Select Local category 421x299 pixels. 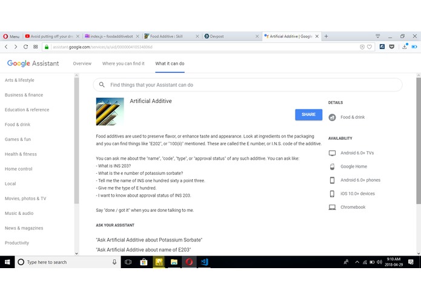click(x=10, y=183)
